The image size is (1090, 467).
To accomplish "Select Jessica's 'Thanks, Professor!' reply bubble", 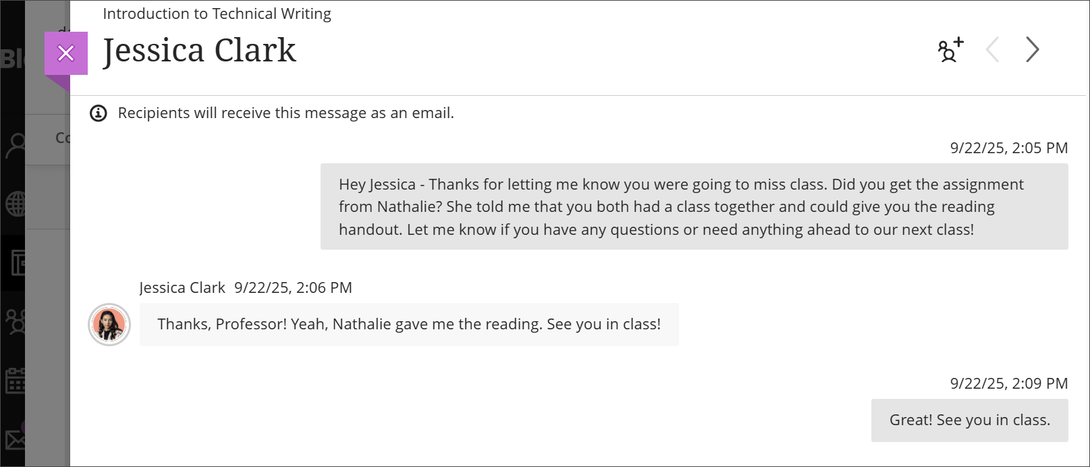I will tap(408, 325).
